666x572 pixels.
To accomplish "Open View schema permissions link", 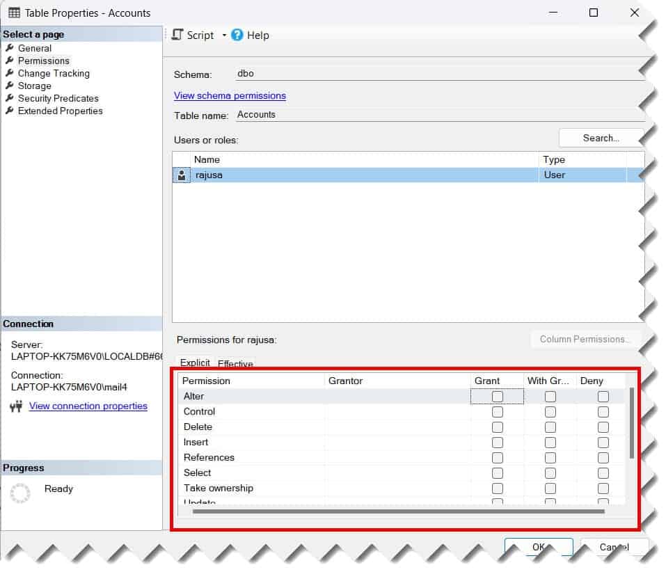I will (x=230, y=95).
